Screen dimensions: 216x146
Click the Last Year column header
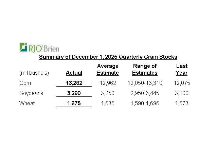tap(182, 69)
